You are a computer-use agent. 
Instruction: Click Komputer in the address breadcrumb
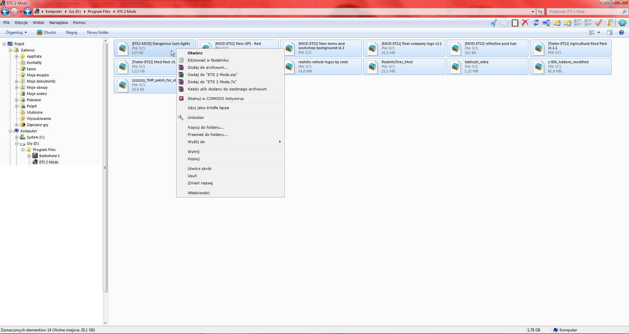[x=54, y=11]
